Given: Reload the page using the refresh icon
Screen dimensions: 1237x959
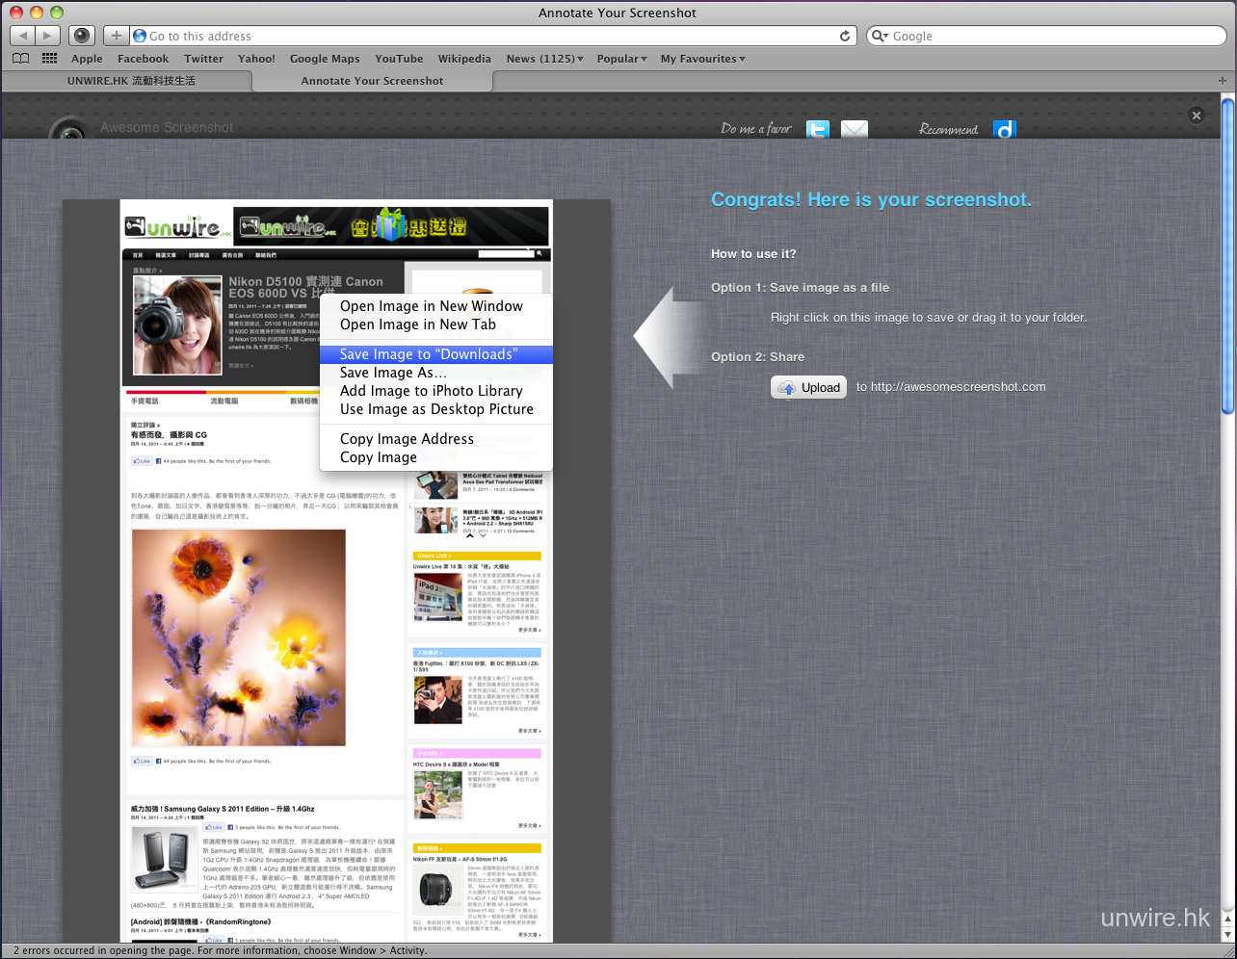Looking at the screenshot, I should [845, 36].
